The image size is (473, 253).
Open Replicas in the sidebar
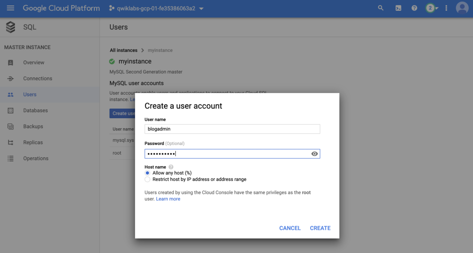tap(33, 142)
